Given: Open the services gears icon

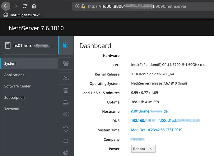Looking at the screenshot, I should pyautogui.click(x=66, y=114).
